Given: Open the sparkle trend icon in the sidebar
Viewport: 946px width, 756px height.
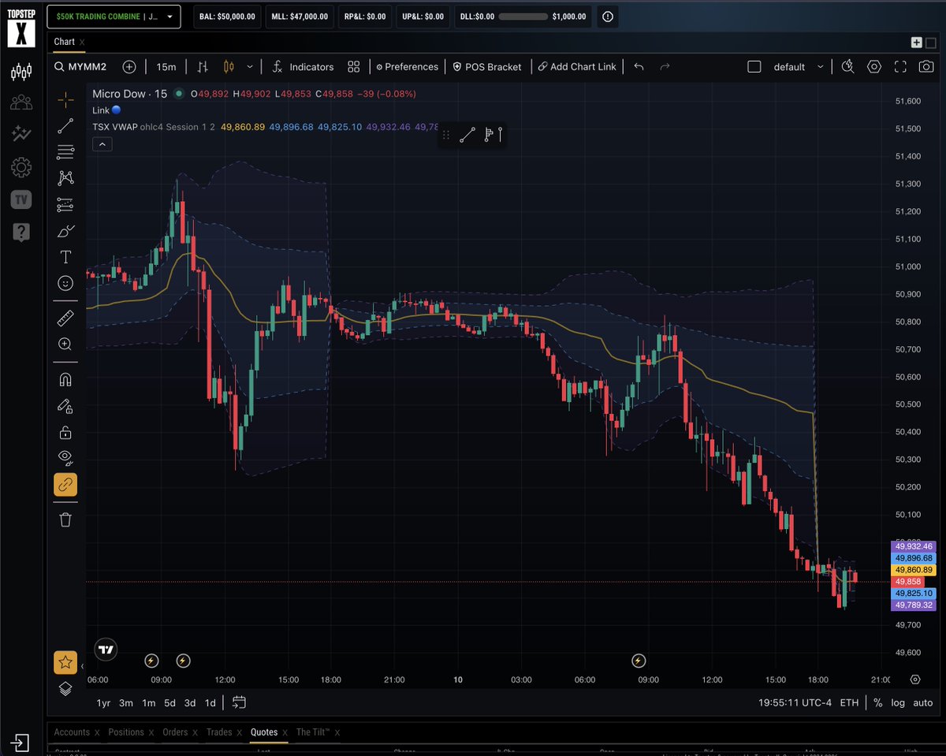Looking at the screenshot, I should click(21, 135).
